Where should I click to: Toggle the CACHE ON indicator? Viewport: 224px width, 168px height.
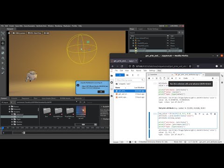[x=163, y=26]
